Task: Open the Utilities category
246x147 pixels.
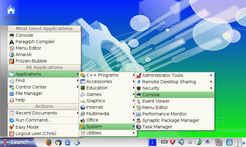Action: 108,133
